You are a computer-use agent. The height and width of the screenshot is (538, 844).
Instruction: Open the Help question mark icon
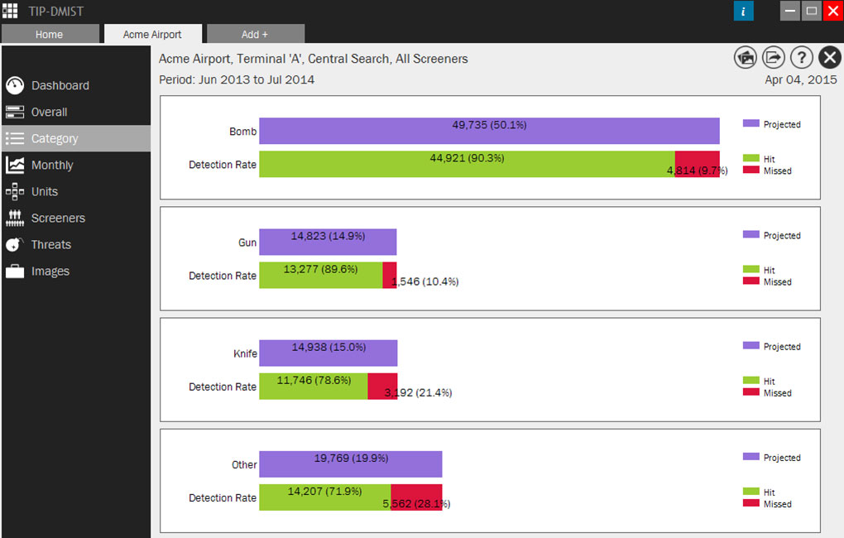(x=801, y=57)
